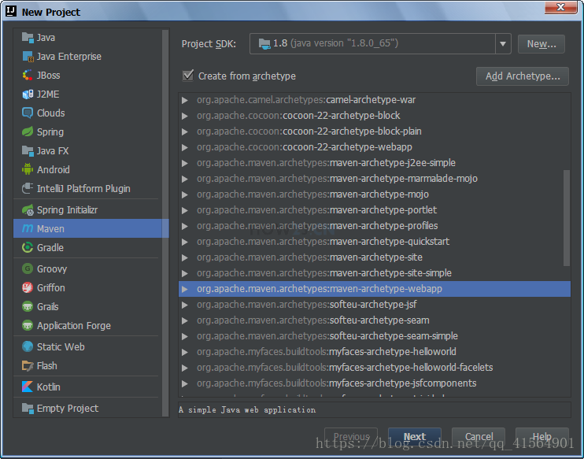Choose Empty Project type
Viewport: 584px width, 459px height.
tap(88, 408)
